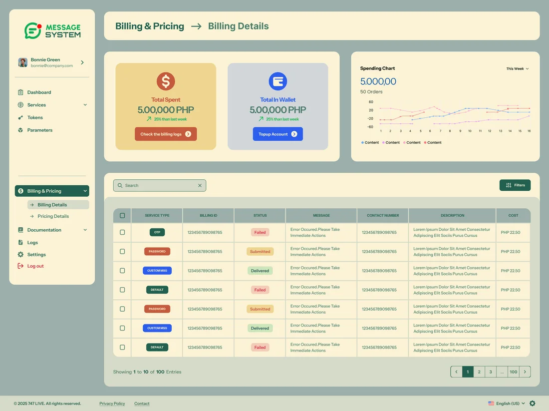
Task: Click the Topup Account button
Action: point(277,134)
